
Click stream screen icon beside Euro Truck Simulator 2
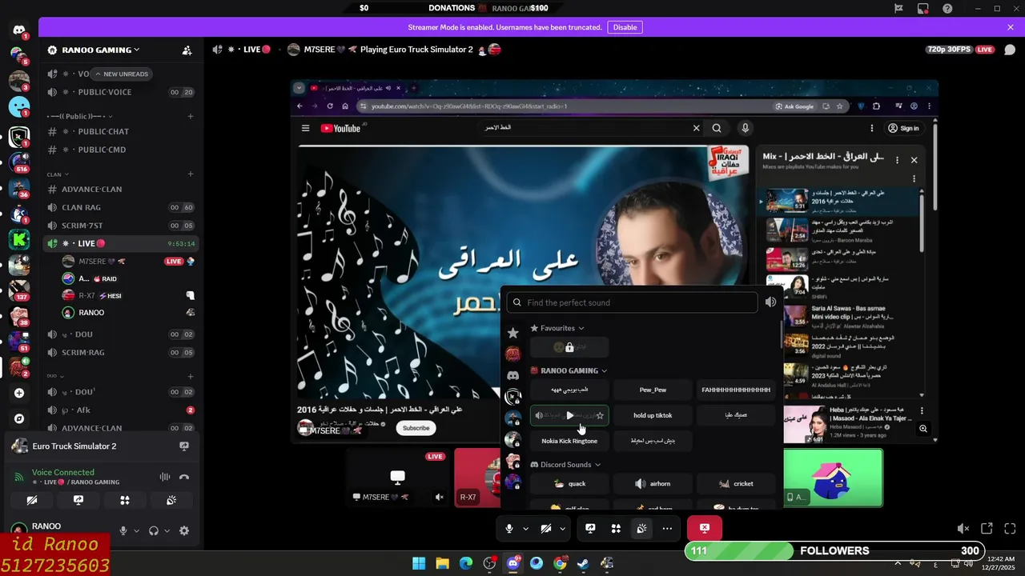pos(184,446)
